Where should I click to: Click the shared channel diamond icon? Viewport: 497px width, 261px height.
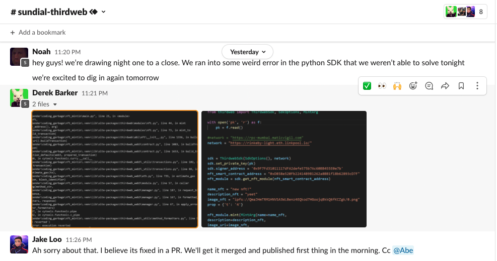[x=93, y=12]
